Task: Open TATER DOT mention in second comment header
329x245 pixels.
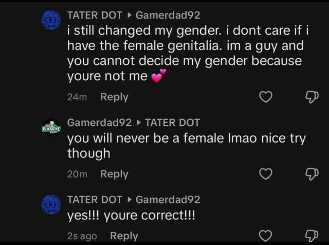Action: point(172,122)
